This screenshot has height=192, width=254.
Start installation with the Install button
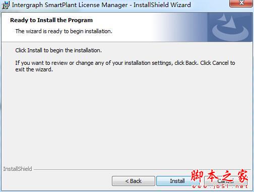[x=177, y=181]
